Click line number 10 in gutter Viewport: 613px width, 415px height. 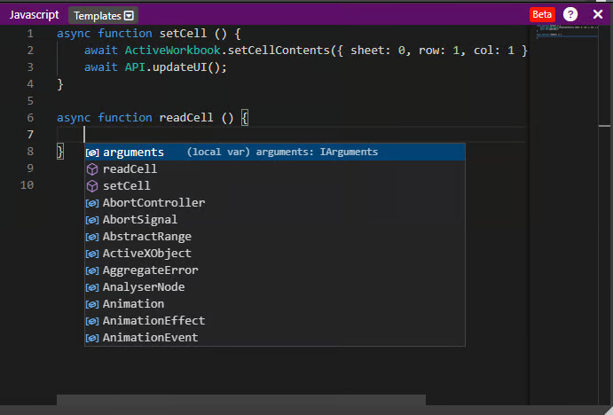27,185
